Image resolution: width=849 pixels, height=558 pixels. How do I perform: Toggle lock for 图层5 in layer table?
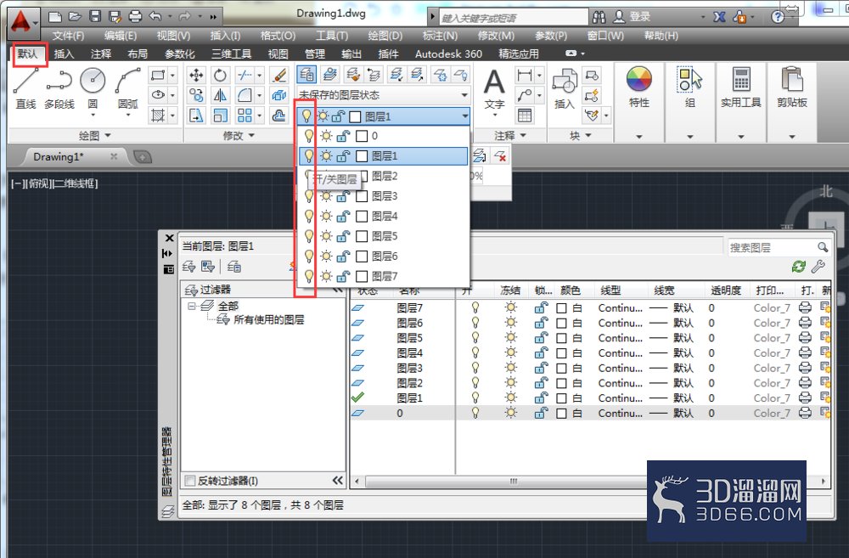541,338
